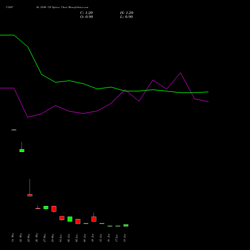Click the '22 May' date axis label
The width and height of the screenshot is (250, 250).
coord(20,237)
